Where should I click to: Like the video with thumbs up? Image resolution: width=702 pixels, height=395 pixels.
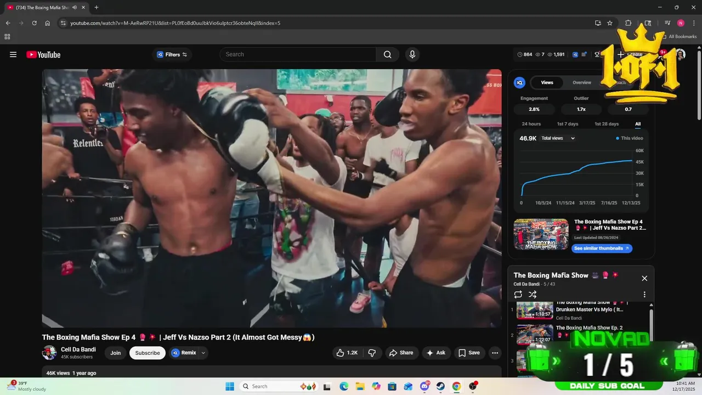(x=347, y=353)
